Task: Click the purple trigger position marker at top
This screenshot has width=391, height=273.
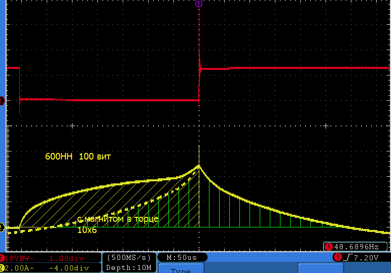Action: tap(199, 3)
